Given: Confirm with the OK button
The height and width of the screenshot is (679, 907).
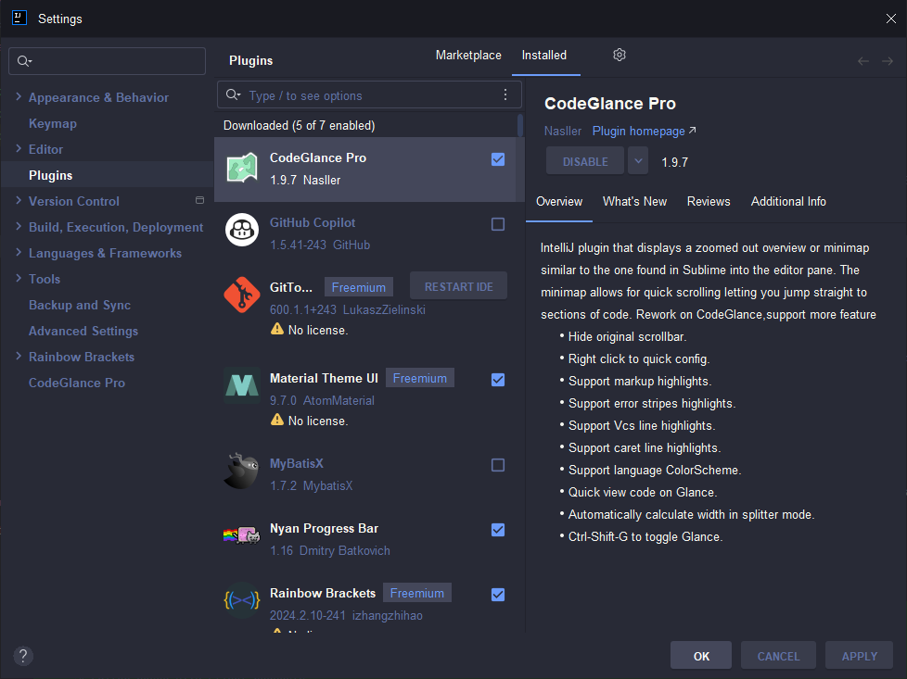Looking at the screenshot, I should pos(701,655).
